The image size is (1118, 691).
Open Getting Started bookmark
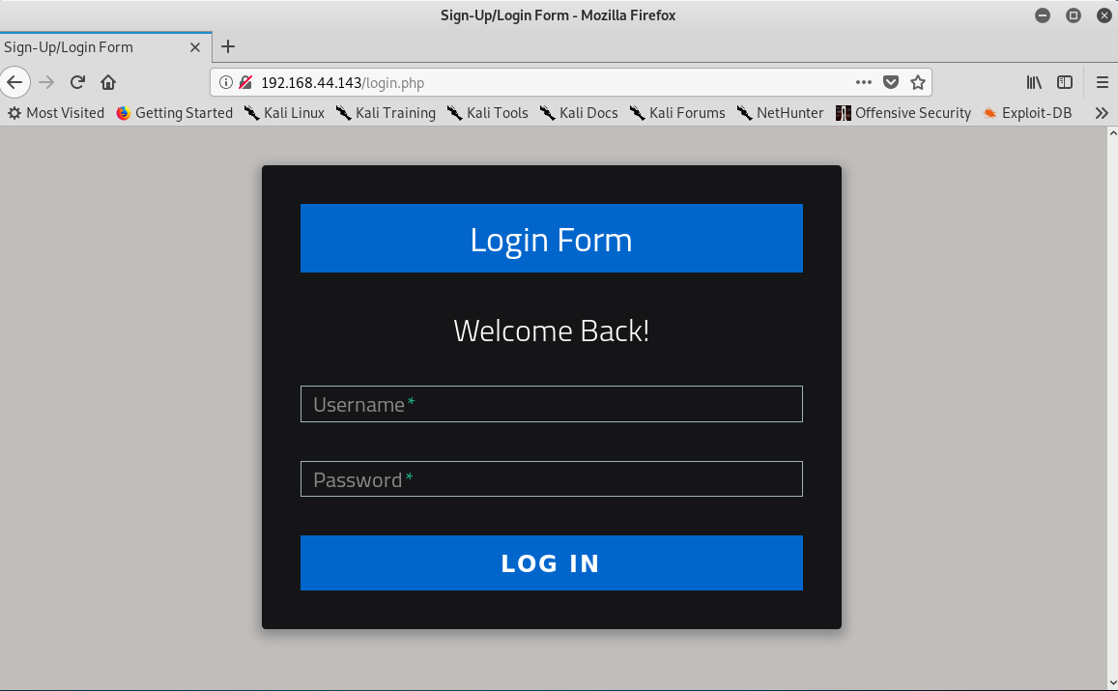[174, 113]
